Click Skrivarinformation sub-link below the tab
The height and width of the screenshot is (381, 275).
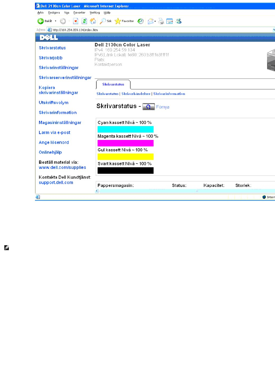pyautogui.click(x=169, y=94)
